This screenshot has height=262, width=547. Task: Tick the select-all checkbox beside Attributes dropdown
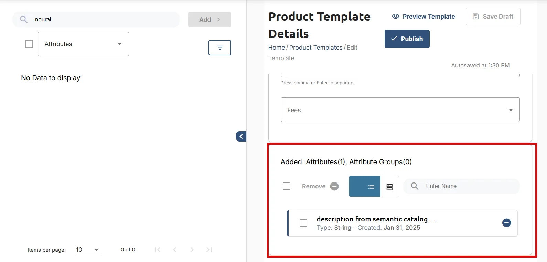coord(29,44)
